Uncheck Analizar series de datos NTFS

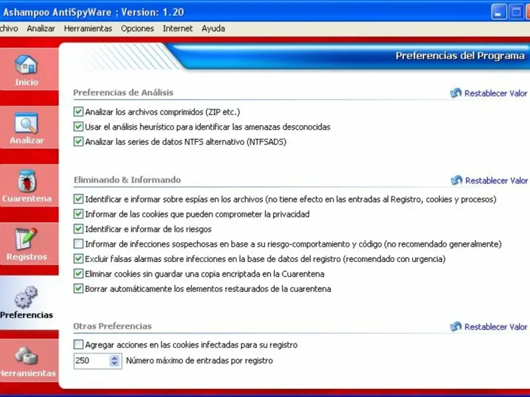(x=78, y=142)
